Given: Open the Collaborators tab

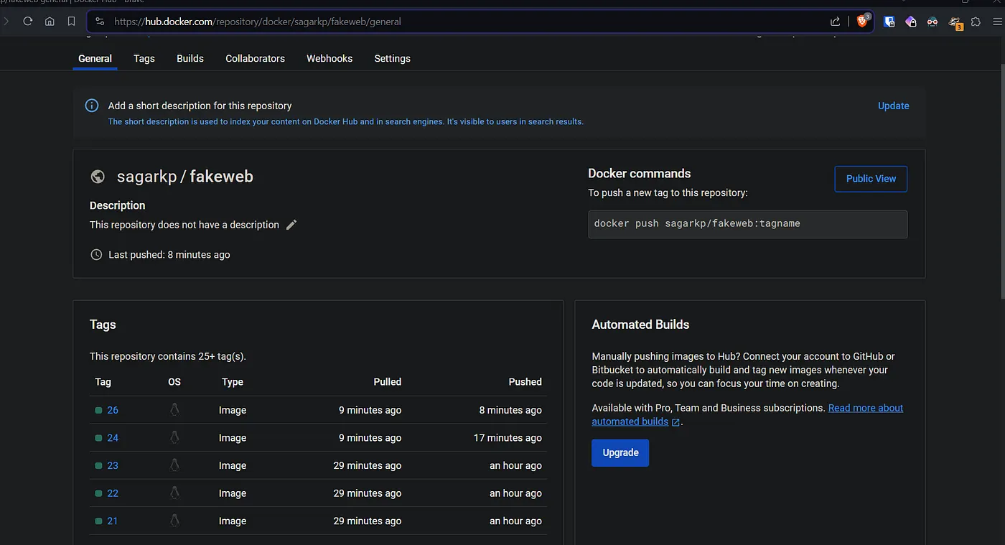Looking at the screenshot, I should click(255, 59).
